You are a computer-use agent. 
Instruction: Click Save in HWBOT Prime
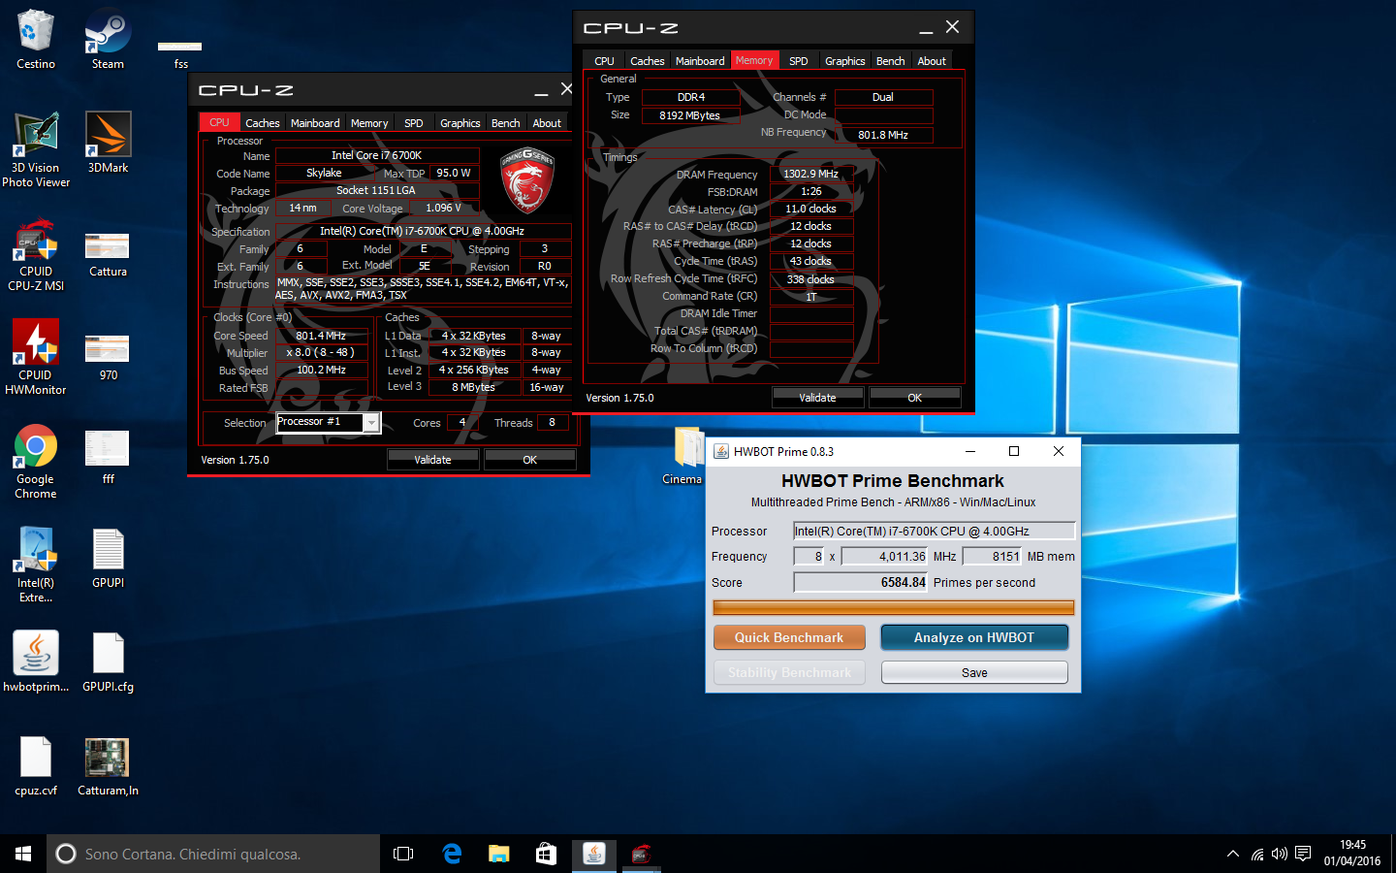coord(974,672)
